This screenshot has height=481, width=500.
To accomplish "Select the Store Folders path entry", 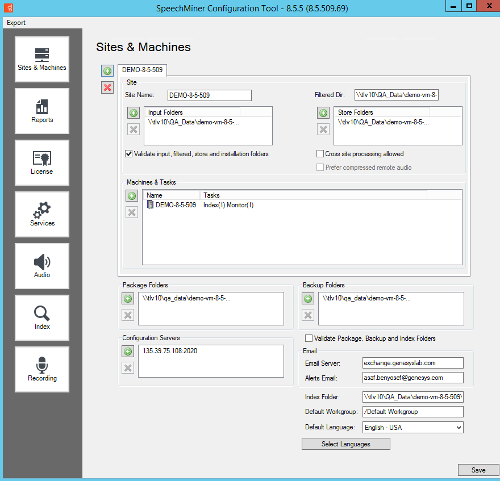I will pos(384,122).
